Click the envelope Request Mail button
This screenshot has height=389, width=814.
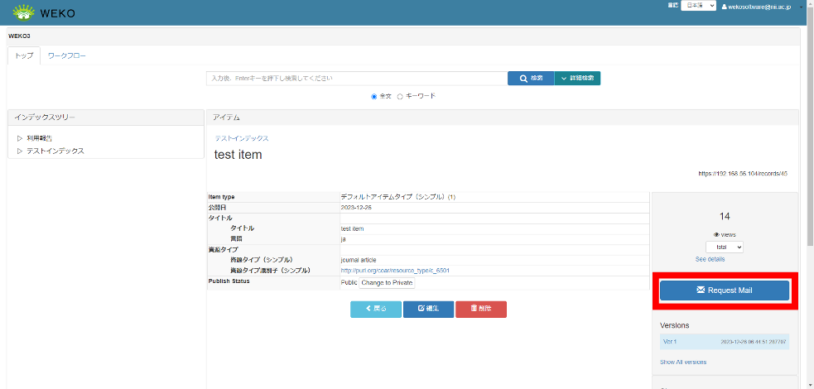coord(725,291)
